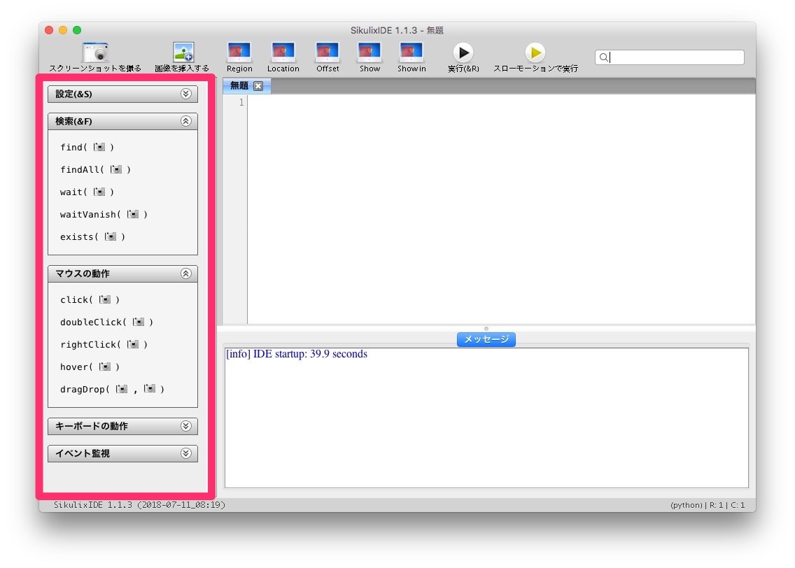Click the SikulixIDE 1.1.3 version status text

tap(139, 504)
